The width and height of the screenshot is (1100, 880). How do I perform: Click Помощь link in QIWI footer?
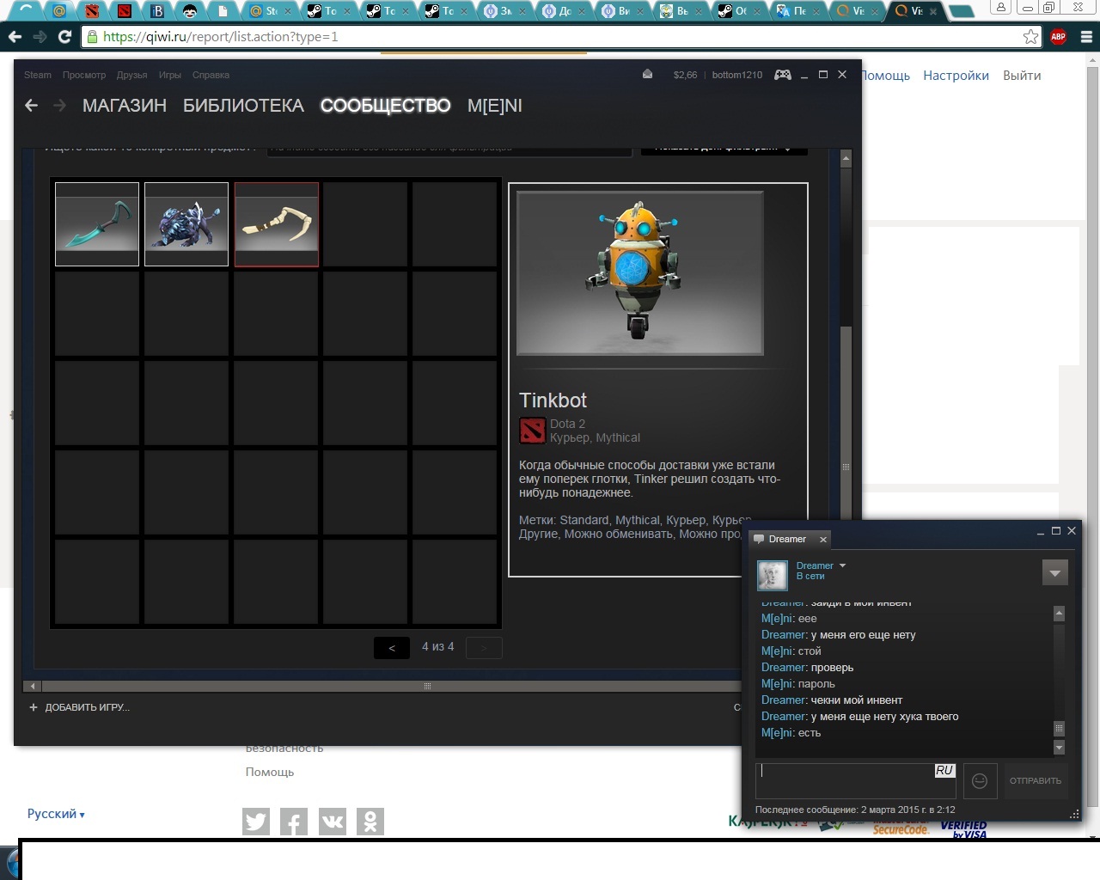(x=270, y=772)
